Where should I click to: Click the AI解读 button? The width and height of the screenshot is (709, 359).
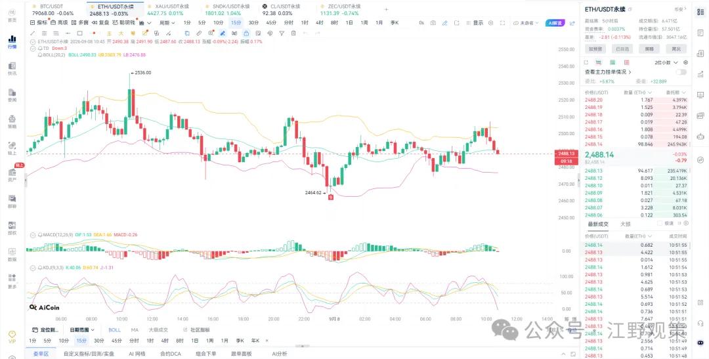[x=555, y=22]
